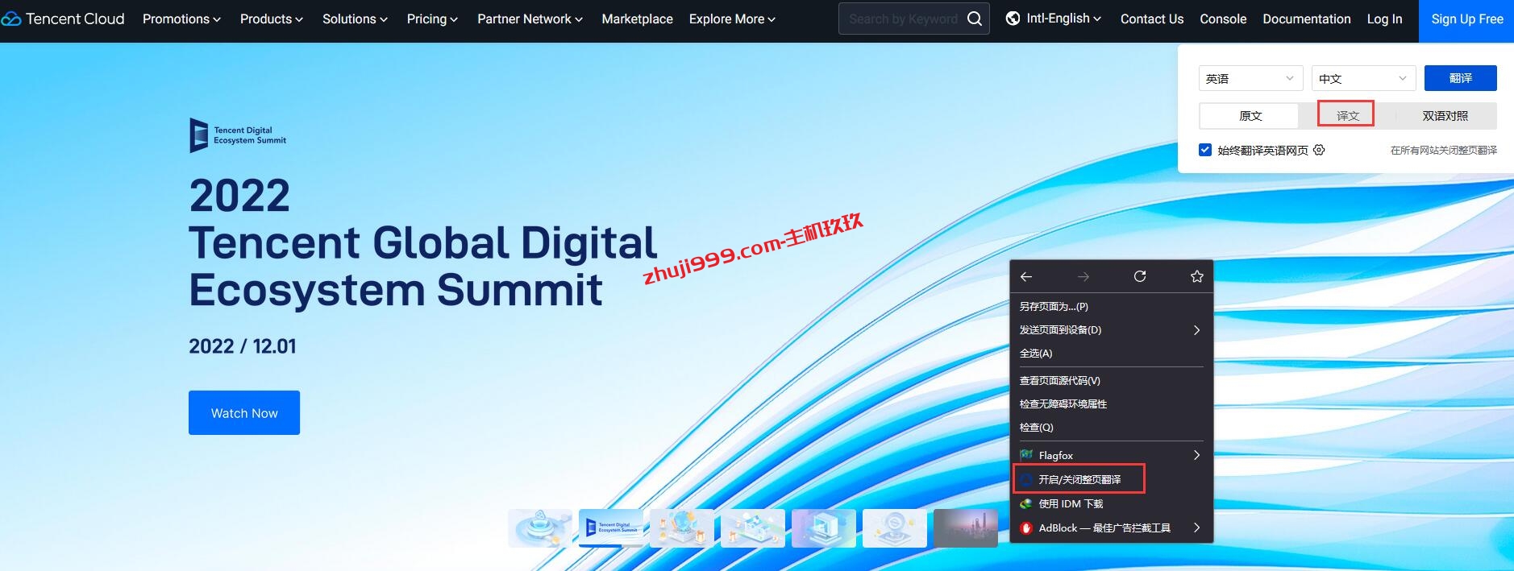This screenshot has height=571, width=1514.
Task: Expand Solutions menu
Action: 355,19
